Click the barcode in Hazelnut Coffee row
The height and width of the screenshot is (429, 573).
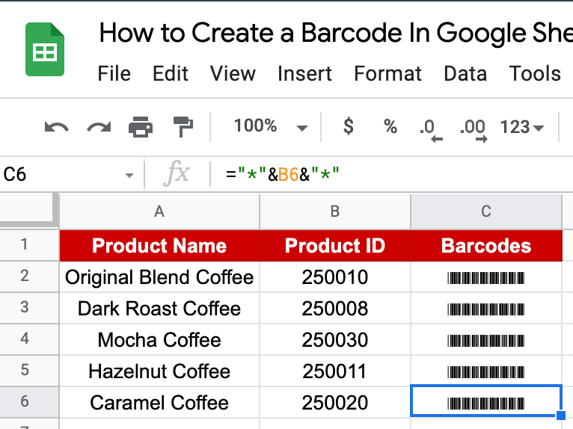click(x=486, y=372)
